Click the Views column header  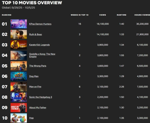pyautogui.click(x=102, y=15)
